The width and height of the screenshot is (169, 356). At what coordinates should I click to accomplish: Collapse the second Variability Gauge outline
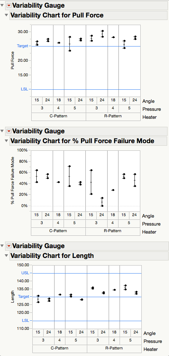(2, 131)
